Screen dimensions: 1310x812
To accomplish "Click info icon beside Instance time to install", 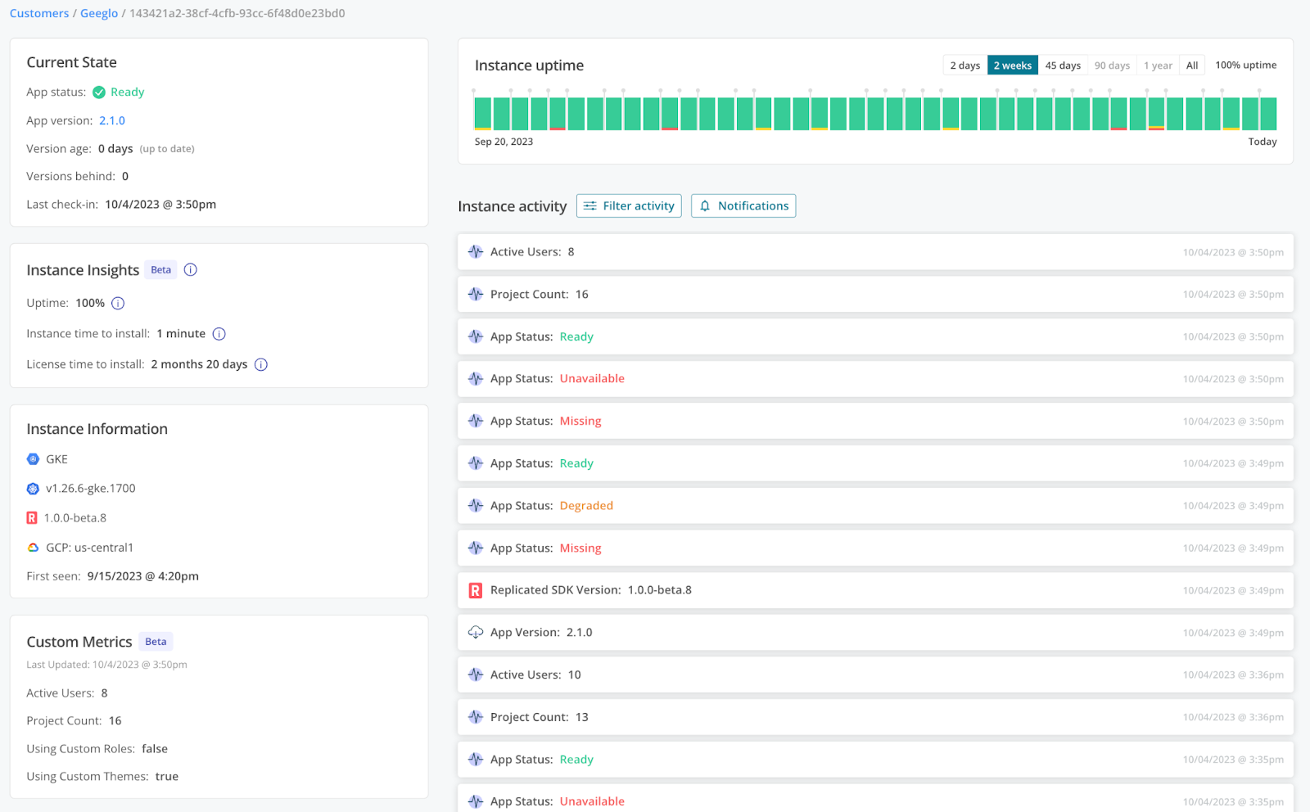I will click(219, 334).
